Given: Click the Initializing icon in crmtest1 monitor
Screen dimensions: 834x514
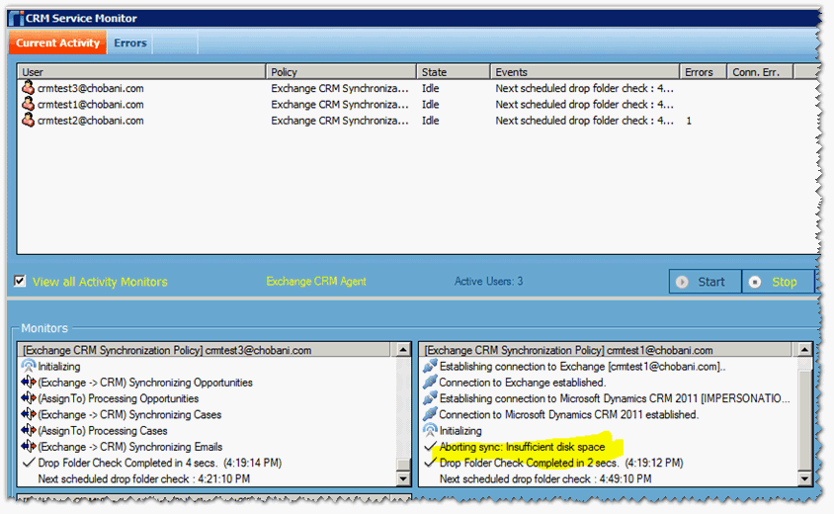Looking at the screenshot, I should [430, 430].
